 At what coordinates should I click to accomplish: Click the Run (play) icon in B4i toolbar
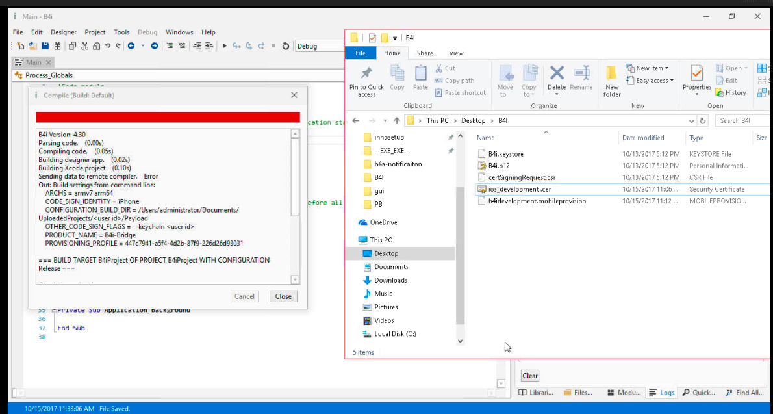tap(224, 46)
